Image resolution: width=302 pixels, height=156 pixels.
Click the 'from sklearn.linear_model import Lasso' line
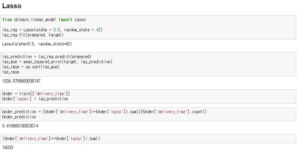coord(44,20)
